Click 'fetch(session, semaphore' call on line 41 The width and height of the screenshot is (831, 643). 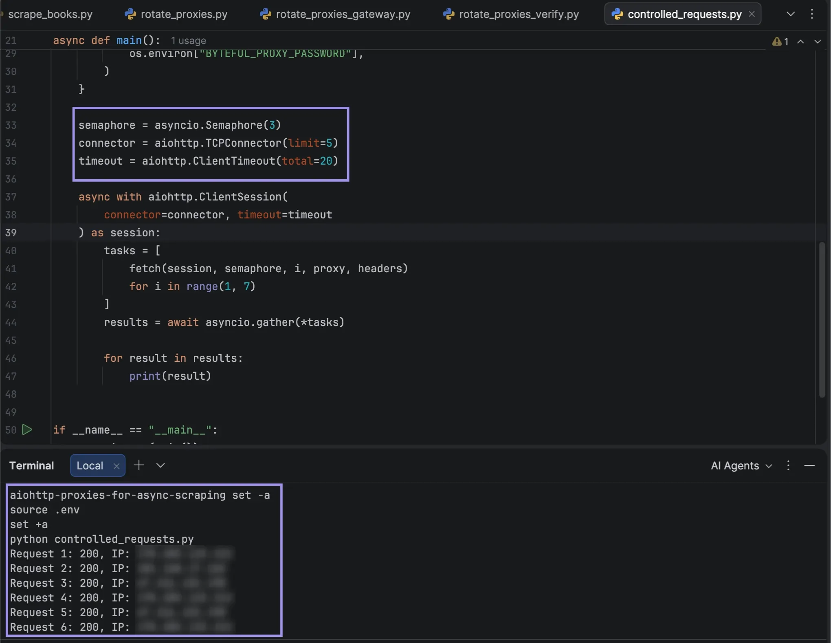205,269
